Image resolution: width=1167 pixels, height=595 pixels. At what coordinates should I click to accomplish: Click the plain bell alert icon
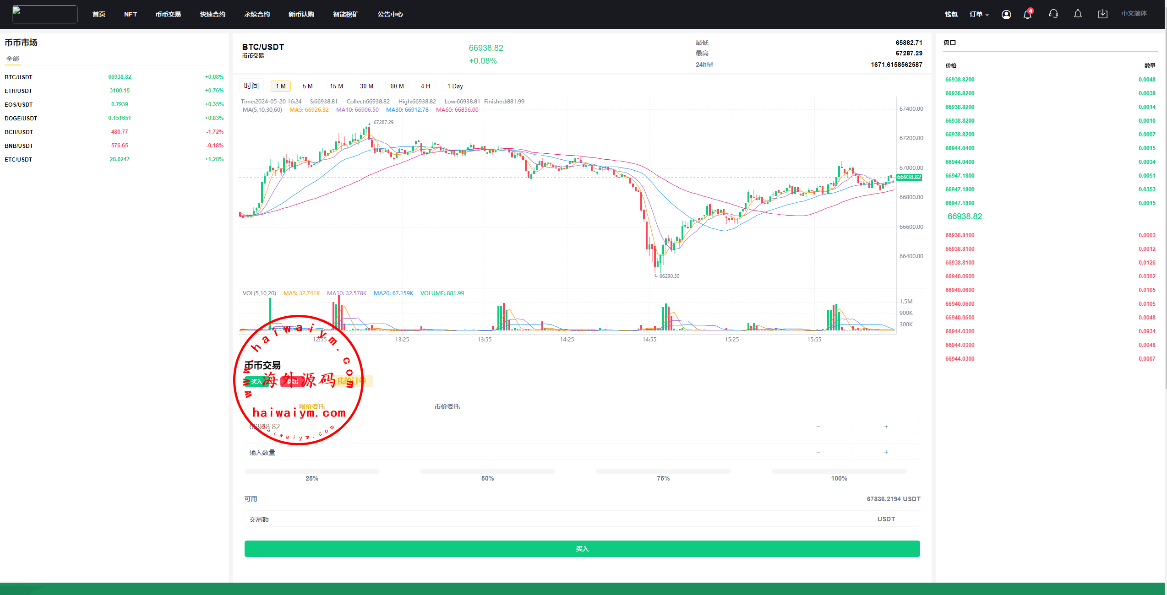pos(1078,14)
